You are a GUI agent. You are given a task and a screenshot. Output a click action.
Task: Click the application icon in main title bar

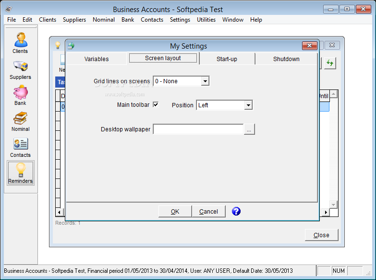pos(9,9)
